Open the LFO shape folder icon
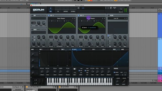Screen dimensions: 162x91 (x=74, y=69)
